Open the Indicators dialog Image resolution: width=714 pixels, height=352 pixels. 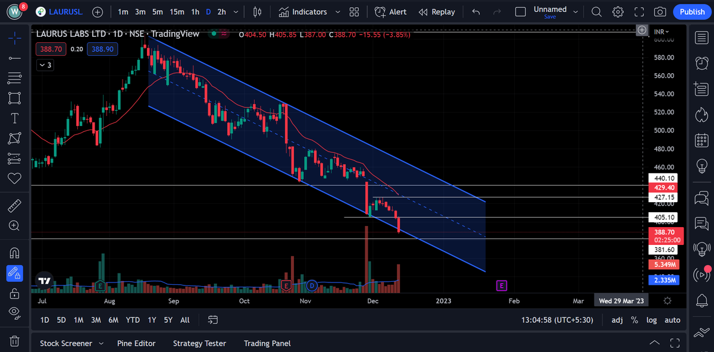click(x=302, y=12)
